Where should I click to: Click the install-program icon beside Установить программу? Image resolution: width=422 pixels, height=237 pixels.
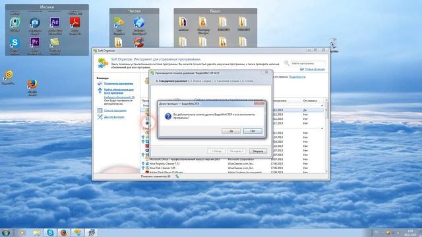point(100,84)
